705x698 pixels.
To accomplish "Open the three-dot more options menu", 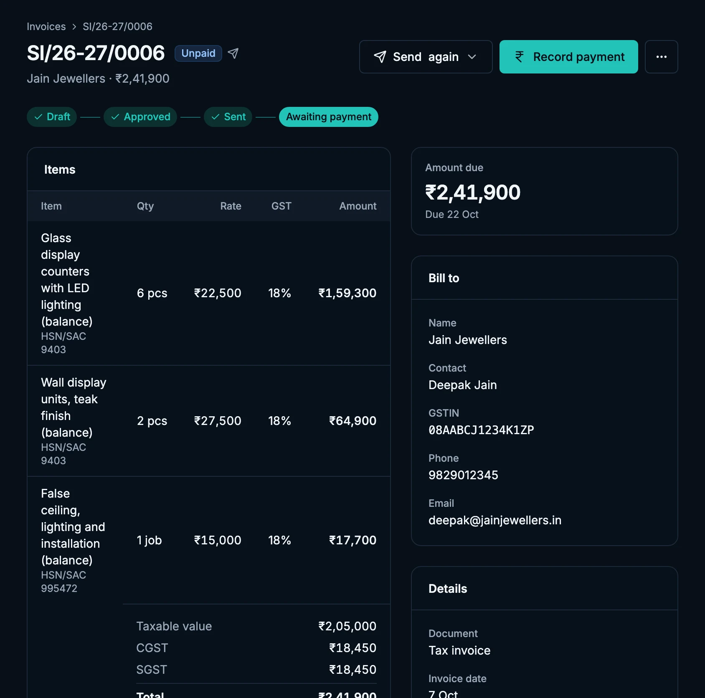I will tap(661, 57).
